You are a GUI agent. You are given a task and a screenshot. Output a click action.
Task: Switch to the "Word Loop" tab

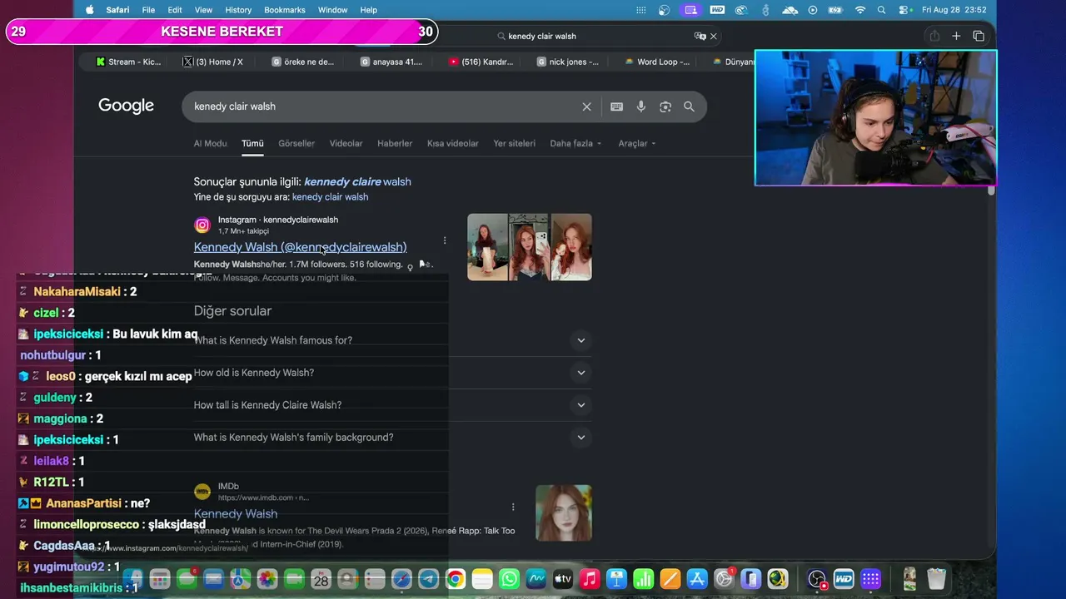(x=657, y=62)
